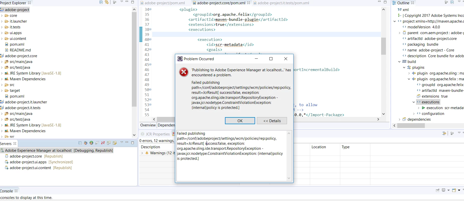Collapse all in Project Explorer toolbar
The image size is (464, 223).
(x=101, y=2)
